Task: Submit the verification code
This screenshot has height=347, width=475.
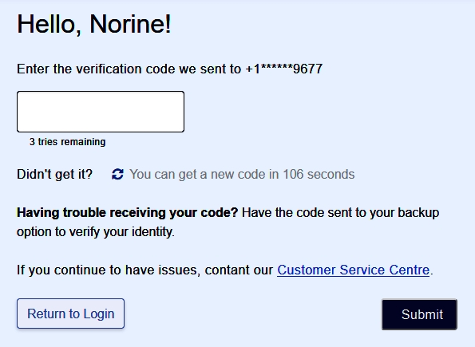Action: point(419,314)
